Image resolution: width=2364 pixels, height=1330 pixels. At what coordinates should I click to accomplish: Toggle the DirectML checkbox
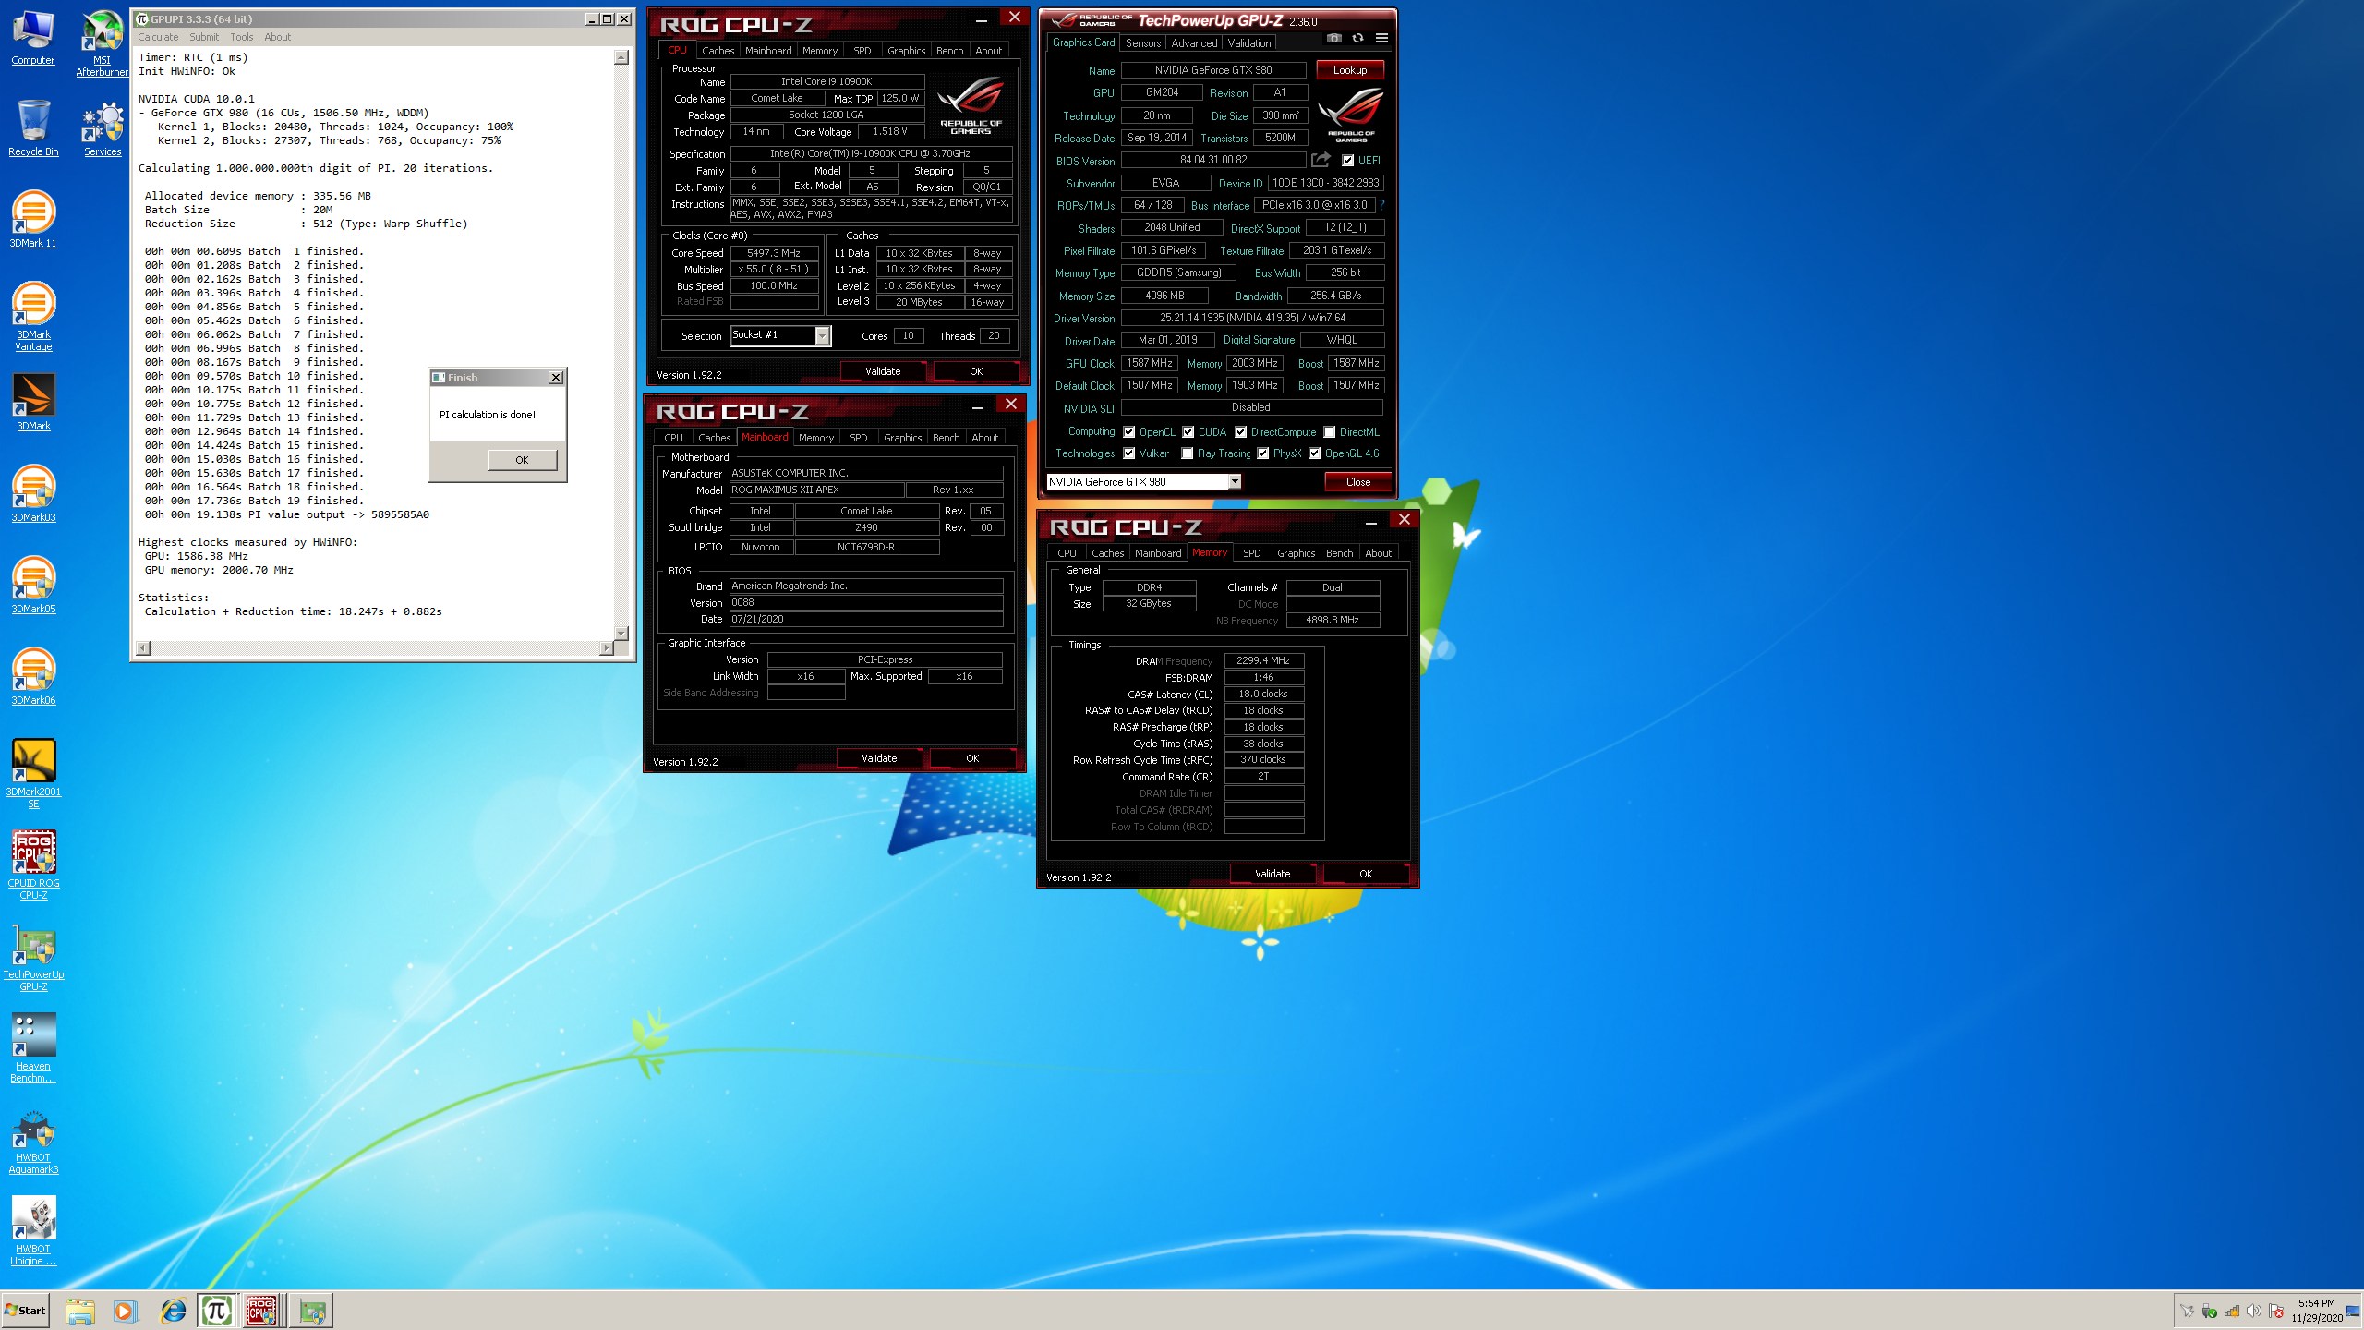coord(1329,432)
